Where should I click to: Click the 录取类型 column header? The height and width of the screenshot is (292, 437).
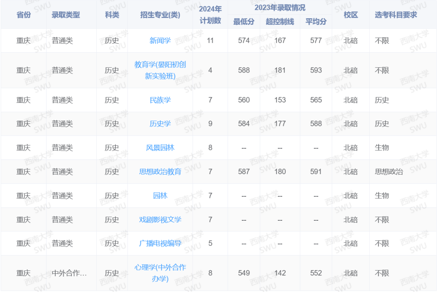coord(65,15)
